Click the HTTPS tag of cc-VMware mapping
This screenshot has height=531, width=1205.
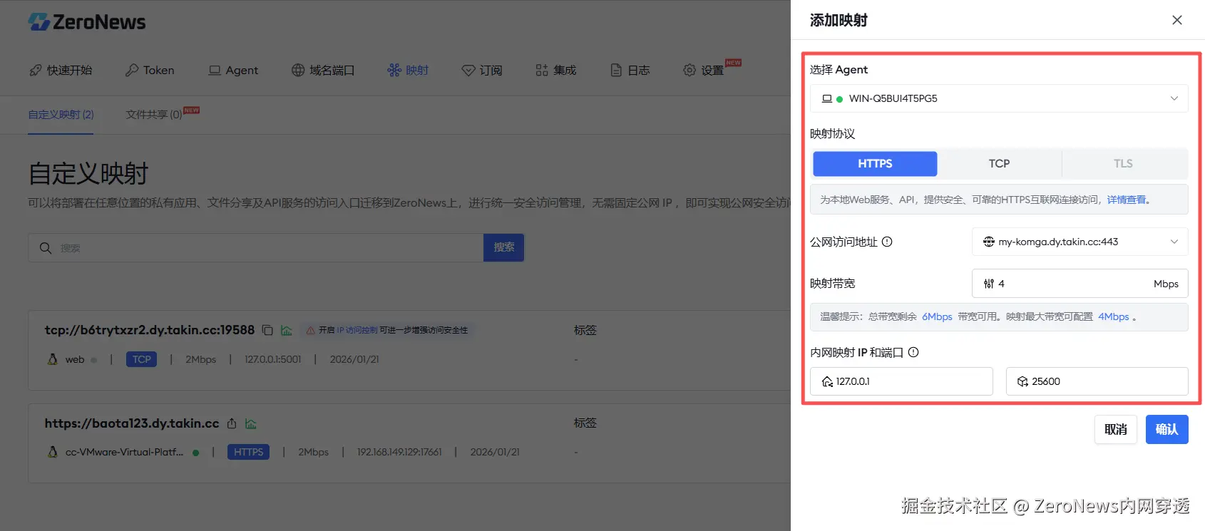(x=248, y=452)
